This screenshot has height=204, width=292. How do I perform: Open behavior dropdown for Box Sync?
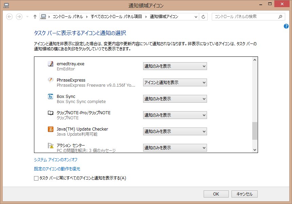175,99
